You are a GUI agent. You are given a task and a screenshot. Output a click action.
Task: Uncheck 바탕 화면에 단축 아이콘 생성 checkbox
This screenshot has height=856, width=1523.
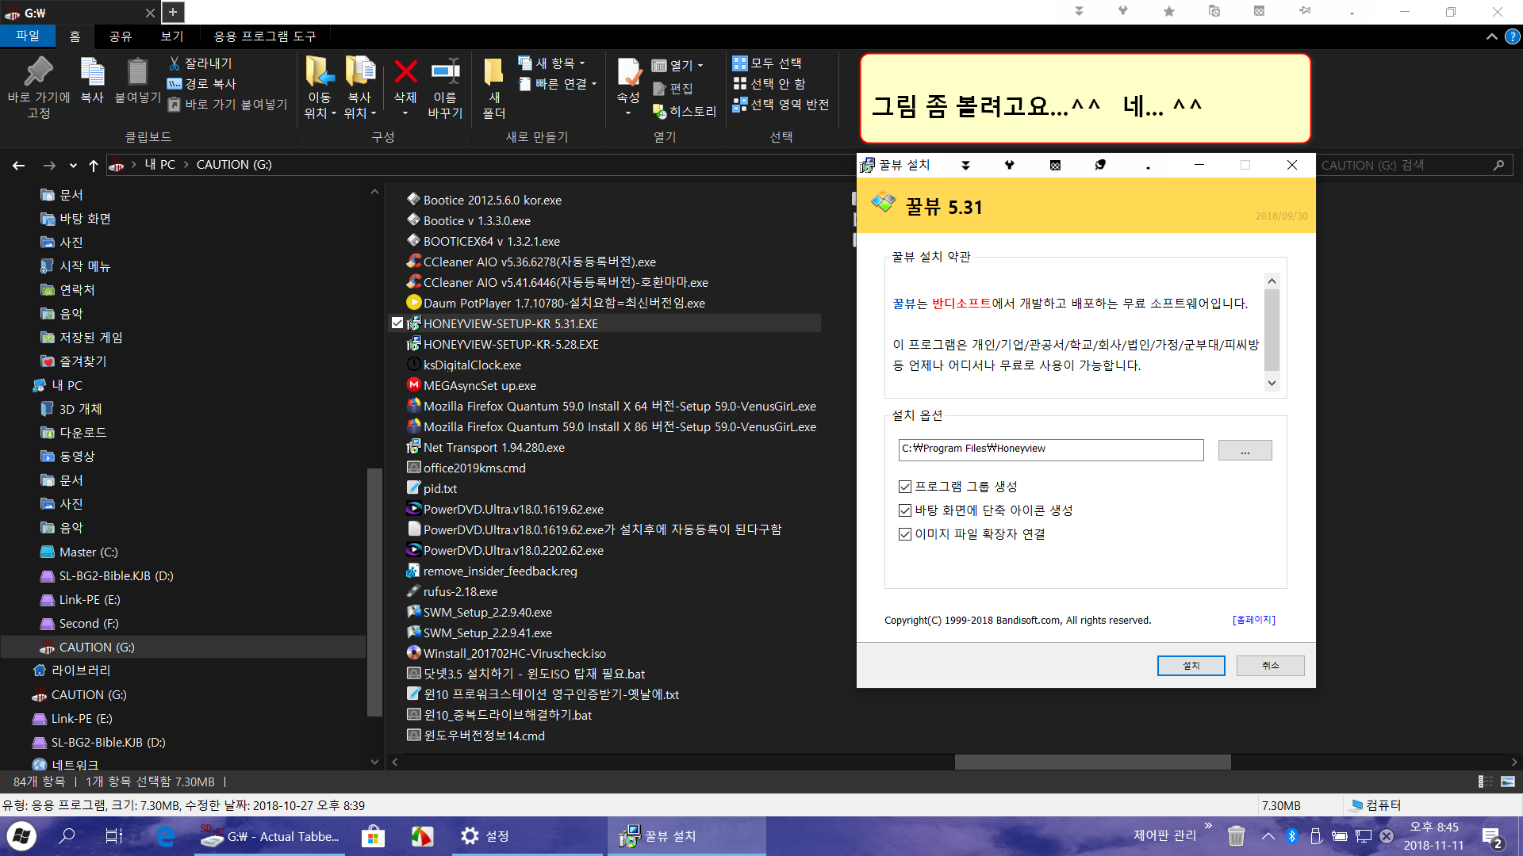click(x=904, y=510)
